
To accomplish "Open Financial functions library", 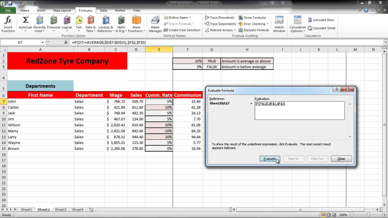I will click(x=54, y=24).
